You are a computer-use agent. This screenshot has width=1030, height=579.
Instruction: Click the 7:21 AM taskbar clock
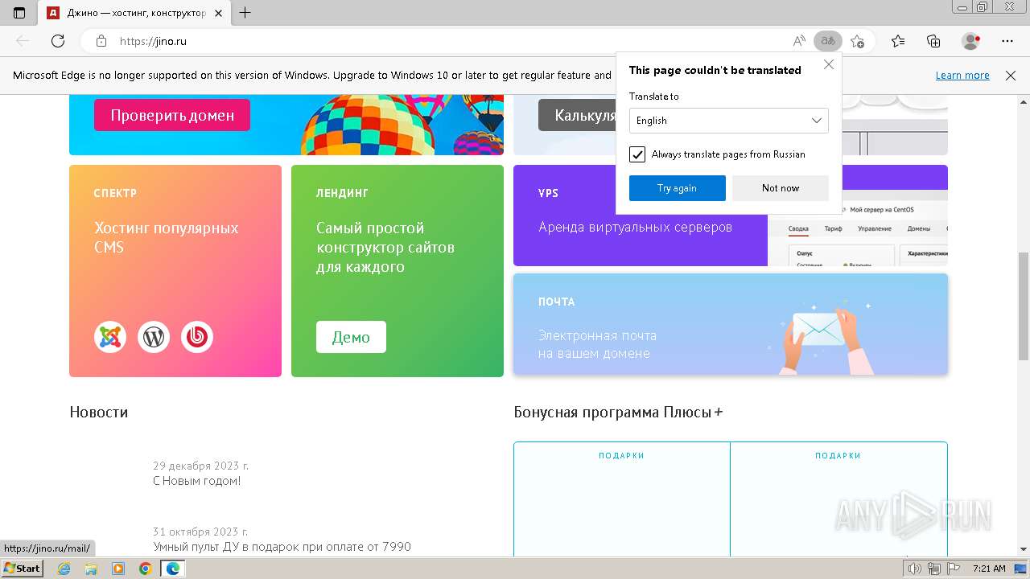(x=989, y=569)
